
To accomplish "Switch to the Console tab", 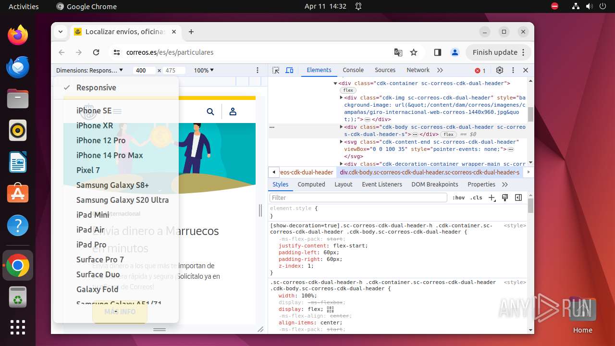I will coord(353,70).
